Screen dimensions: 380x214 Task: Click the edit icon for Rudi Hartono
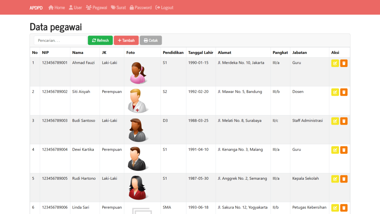coord(335,179)
